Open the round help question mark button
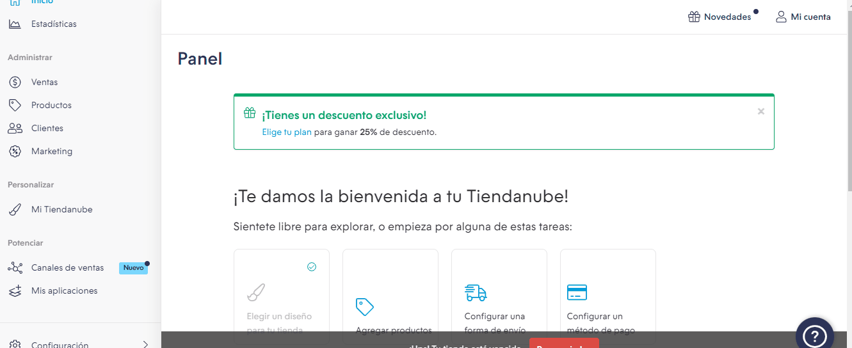 (814, 335)
